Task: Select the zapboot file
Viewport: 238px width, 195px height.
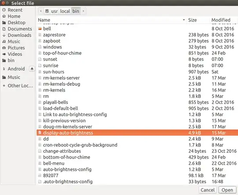Action: tap(137, 41)
